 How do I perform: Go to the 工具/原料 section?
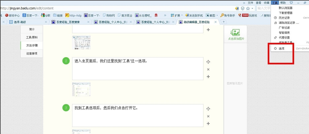(x=32, y=37)
